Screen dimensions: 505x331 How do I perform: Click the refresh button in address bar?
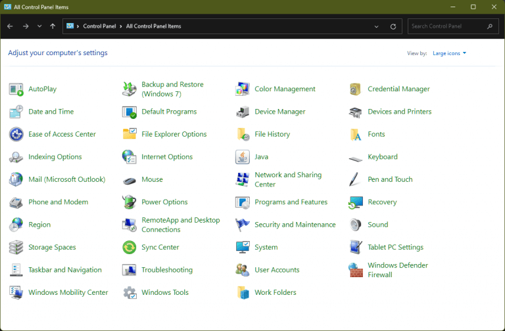coord(393,26)
